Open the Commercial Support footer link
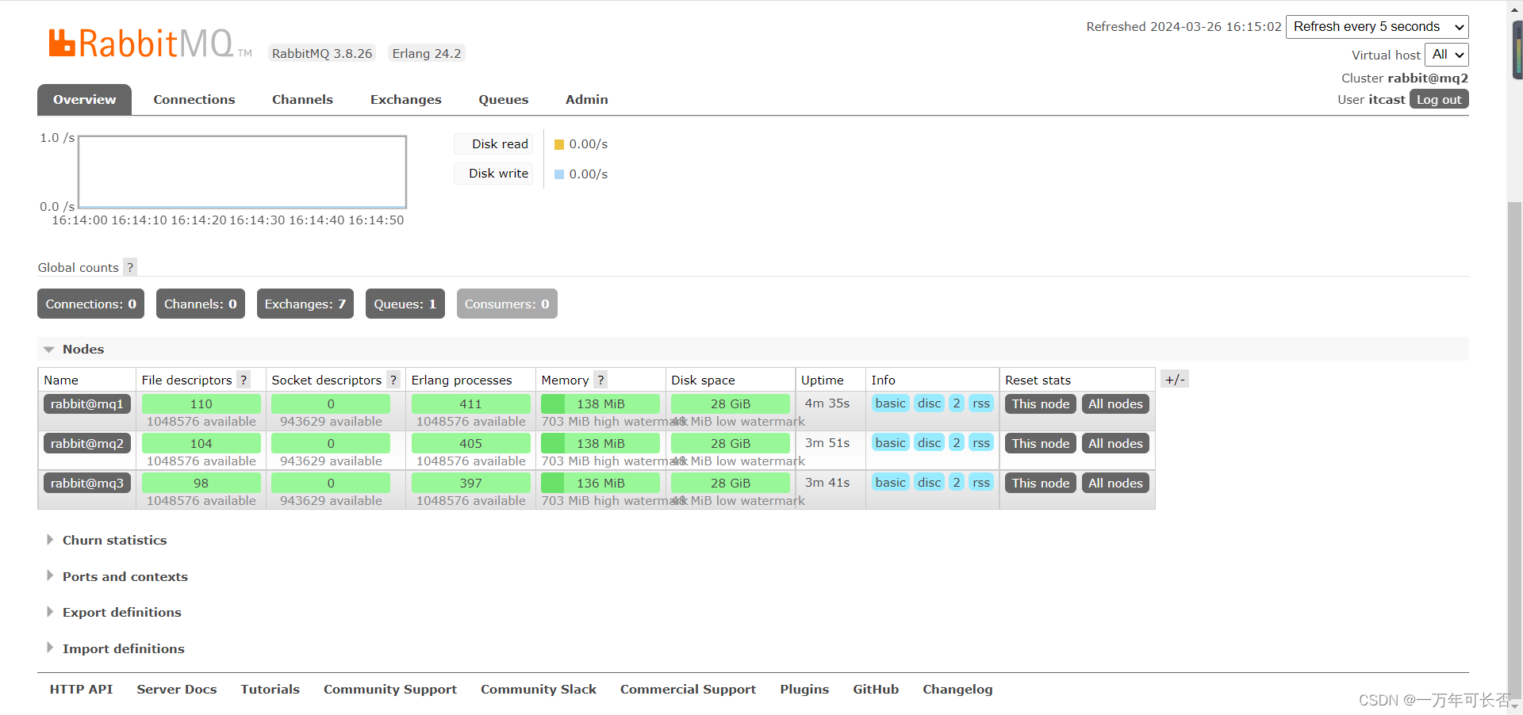The image size is (1523, 715). pos(688,689)
